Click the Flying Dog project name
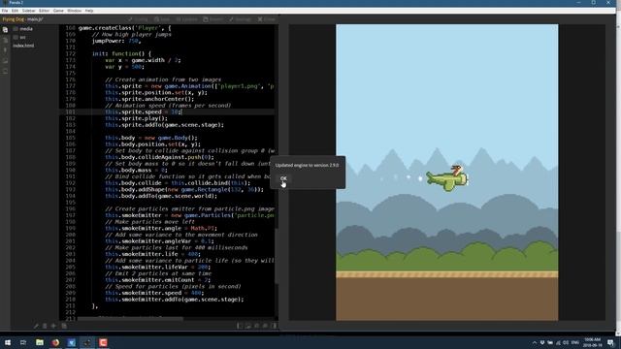Image resolution: width=621 pixels, height=349 pixels. (x=14, y=19)
